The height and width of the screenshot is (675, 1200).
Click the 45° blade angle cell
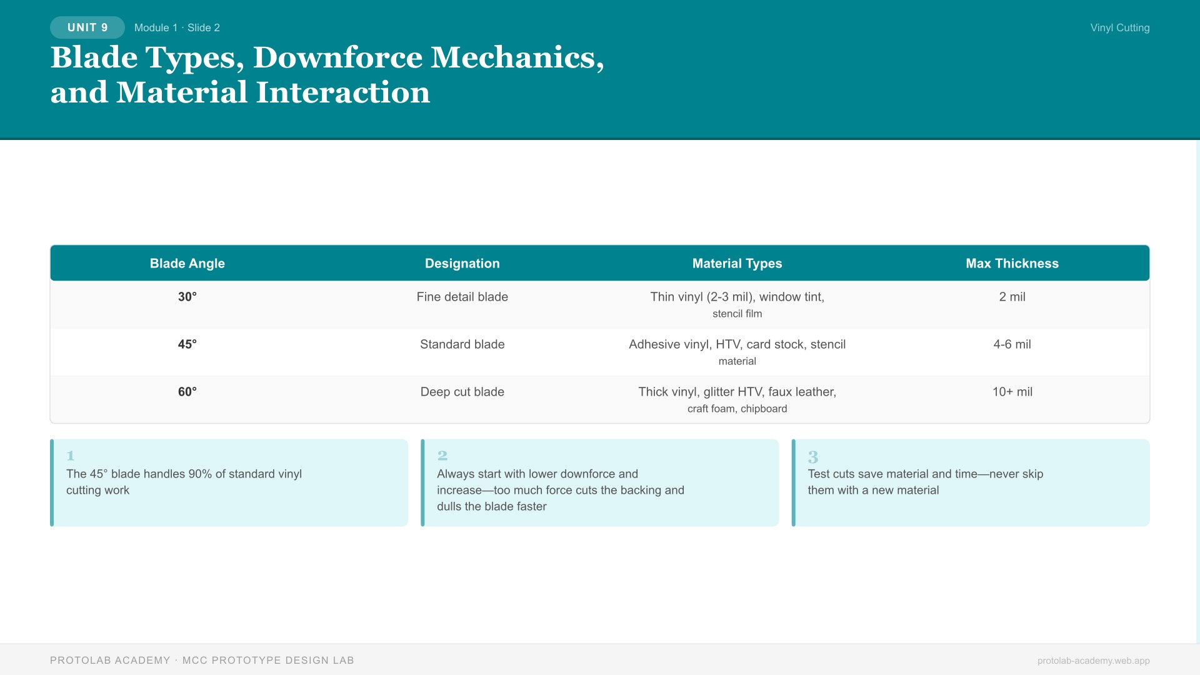point(187,344)
